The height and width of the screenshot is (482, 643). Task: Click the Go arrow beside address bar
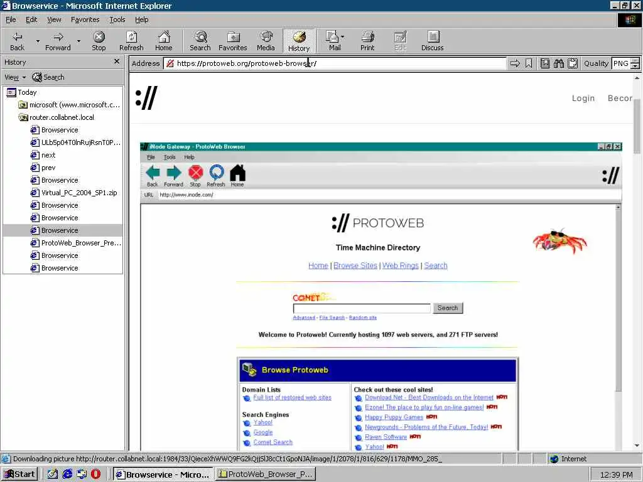click(515, 63)
